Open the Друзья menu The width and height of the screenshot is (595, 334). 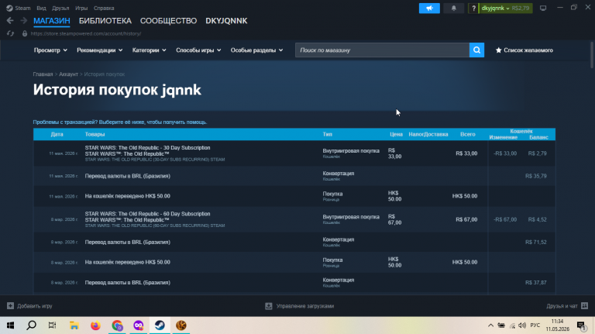coord(60,8)
